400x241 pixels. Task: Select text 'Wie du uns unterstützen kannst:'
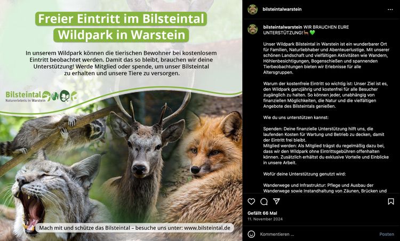click(x=296, y=117)
